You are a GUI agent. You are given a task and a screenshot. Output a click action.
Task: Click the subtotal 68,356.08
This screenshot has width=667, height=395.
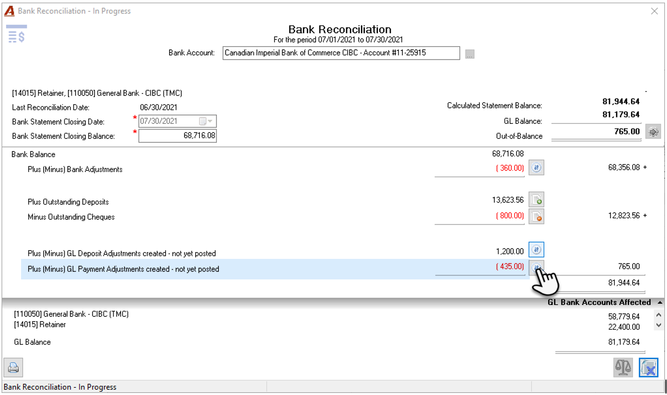(x=624, y=167)
